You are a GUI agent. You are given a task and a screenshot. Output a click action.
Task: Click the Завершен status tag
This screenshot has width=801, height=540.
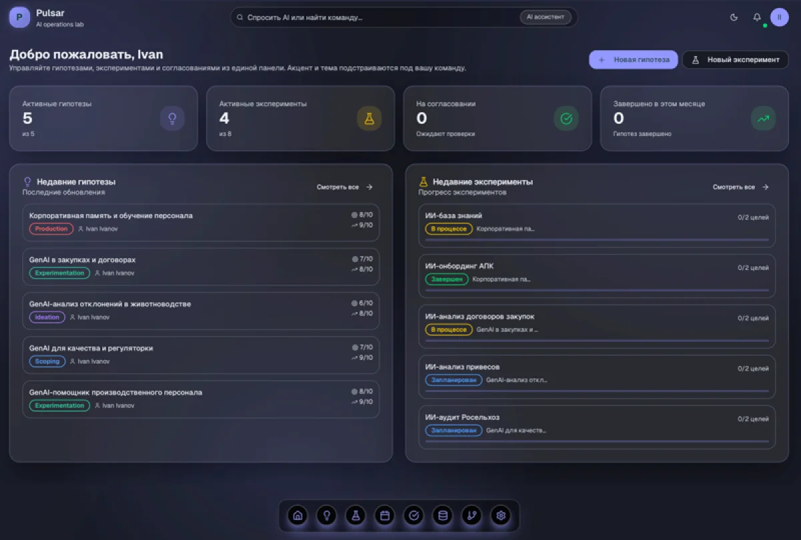coord(447,279)
